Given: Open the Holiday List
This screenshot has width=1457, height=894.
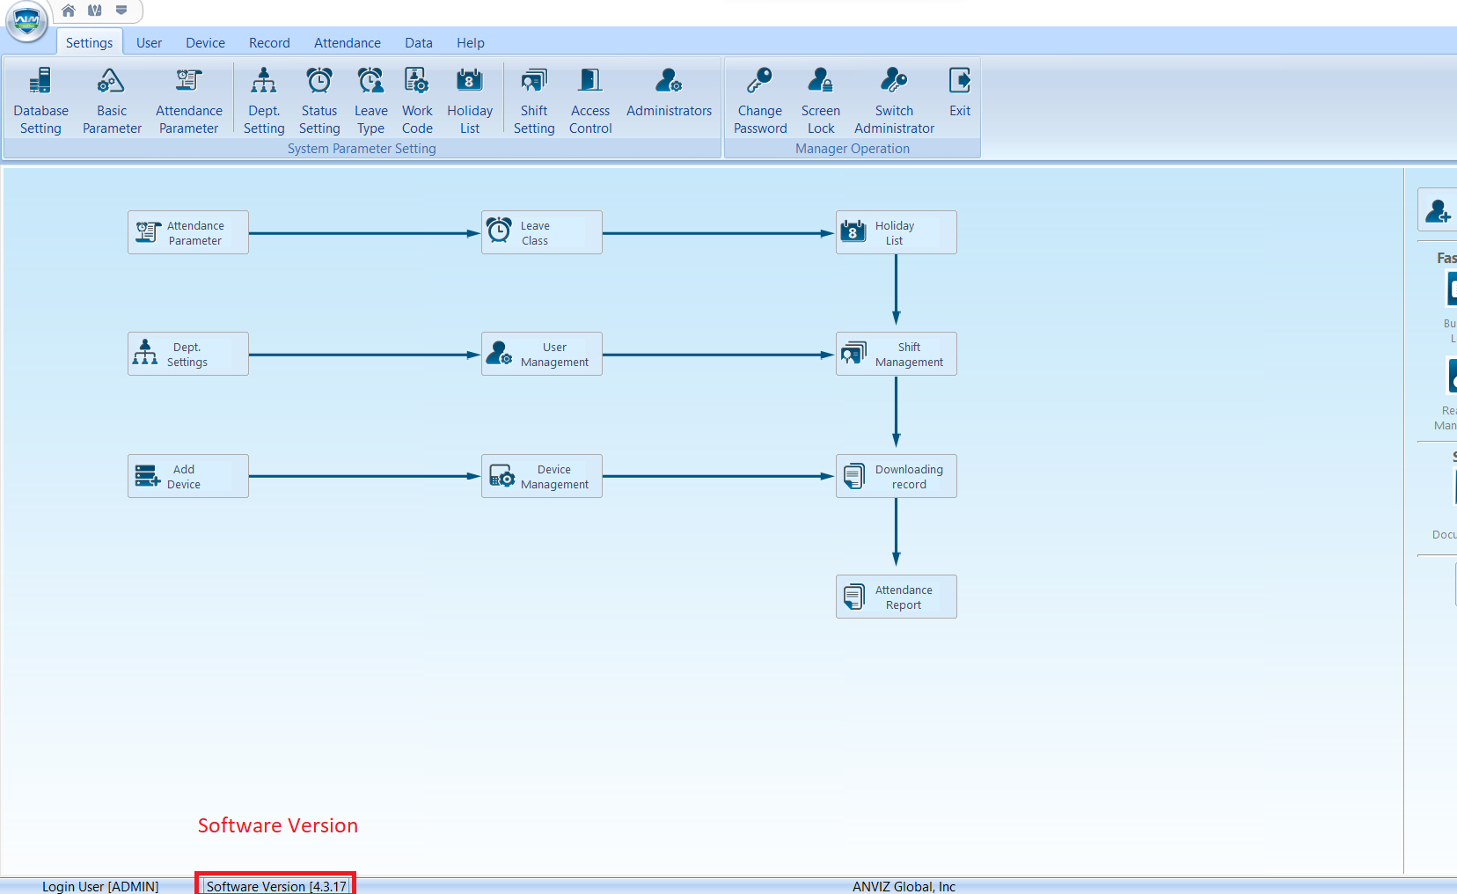Looking at the screenshot, I should [470, 99].
